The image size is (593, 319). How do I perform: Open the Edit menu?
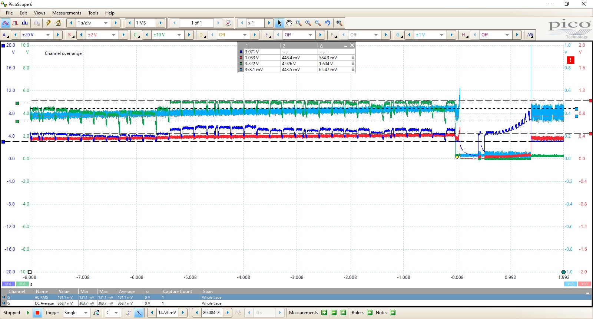point(23,13)
